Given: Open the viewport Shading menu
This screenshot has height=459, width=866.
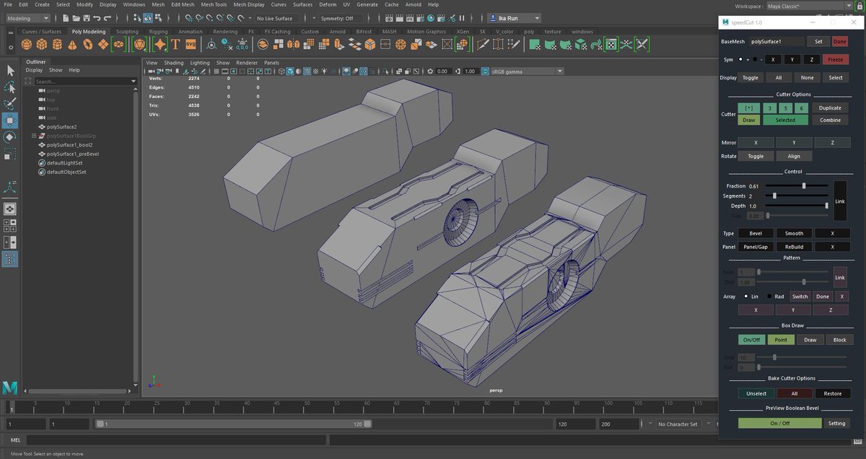Looking at the screenshot, I should (x=174, y=63).
